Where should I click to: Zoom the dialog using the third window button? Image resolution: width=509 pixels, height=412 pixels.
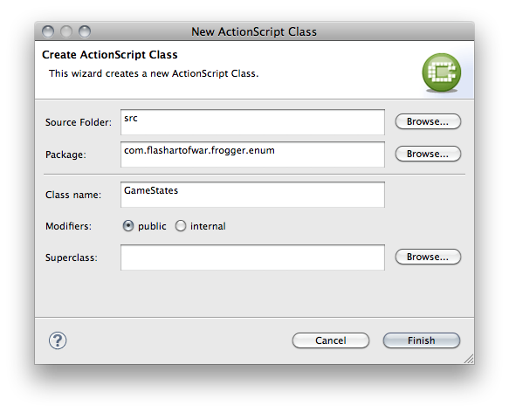click(85, 31)
